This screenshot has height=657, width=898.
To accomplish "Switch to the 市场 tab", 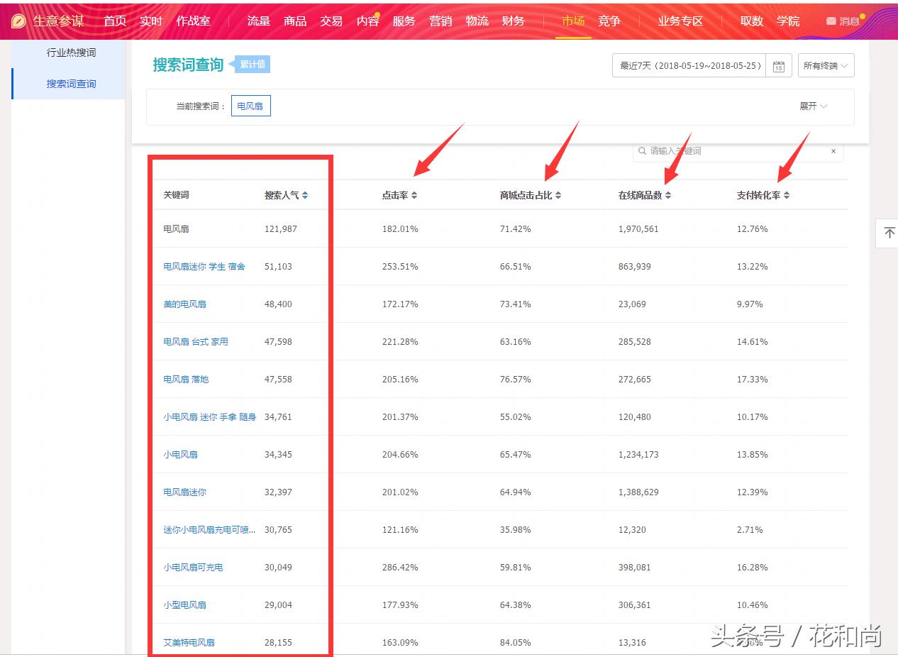I will [x=572, y=21].
